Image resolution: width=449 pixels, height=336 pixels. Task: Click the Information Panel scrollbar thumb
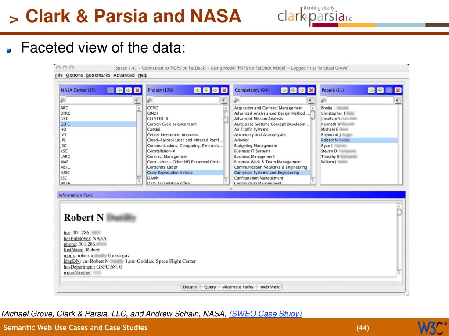[399, 212]
